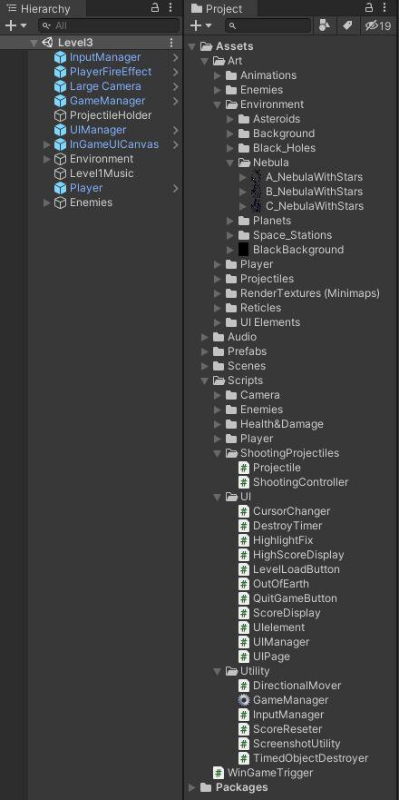
Task: Switch to the Hierarchy tab
Action: point(38,9)
